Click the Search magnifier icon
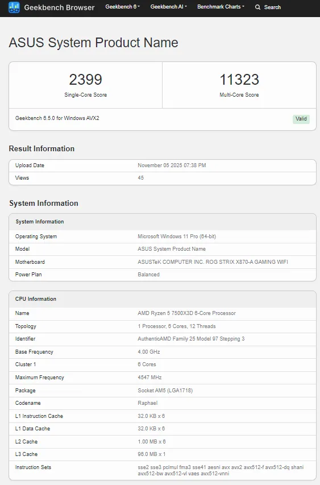 point(257,7)
